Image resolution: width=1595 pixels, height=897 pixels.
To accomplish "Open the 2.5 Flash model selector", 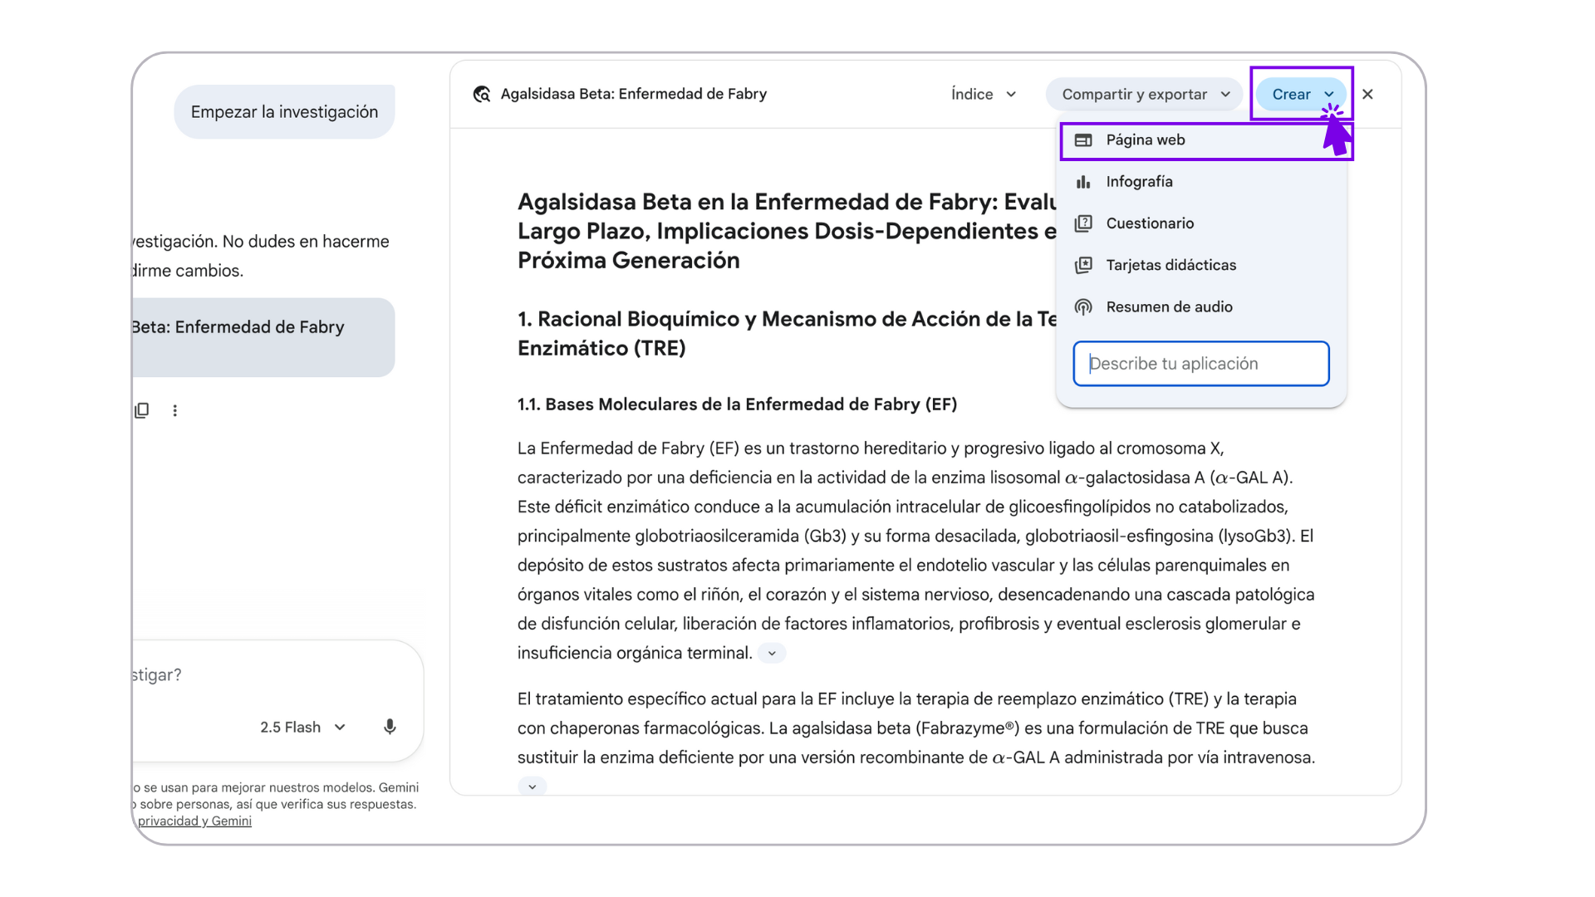I will tap(302, 728).
